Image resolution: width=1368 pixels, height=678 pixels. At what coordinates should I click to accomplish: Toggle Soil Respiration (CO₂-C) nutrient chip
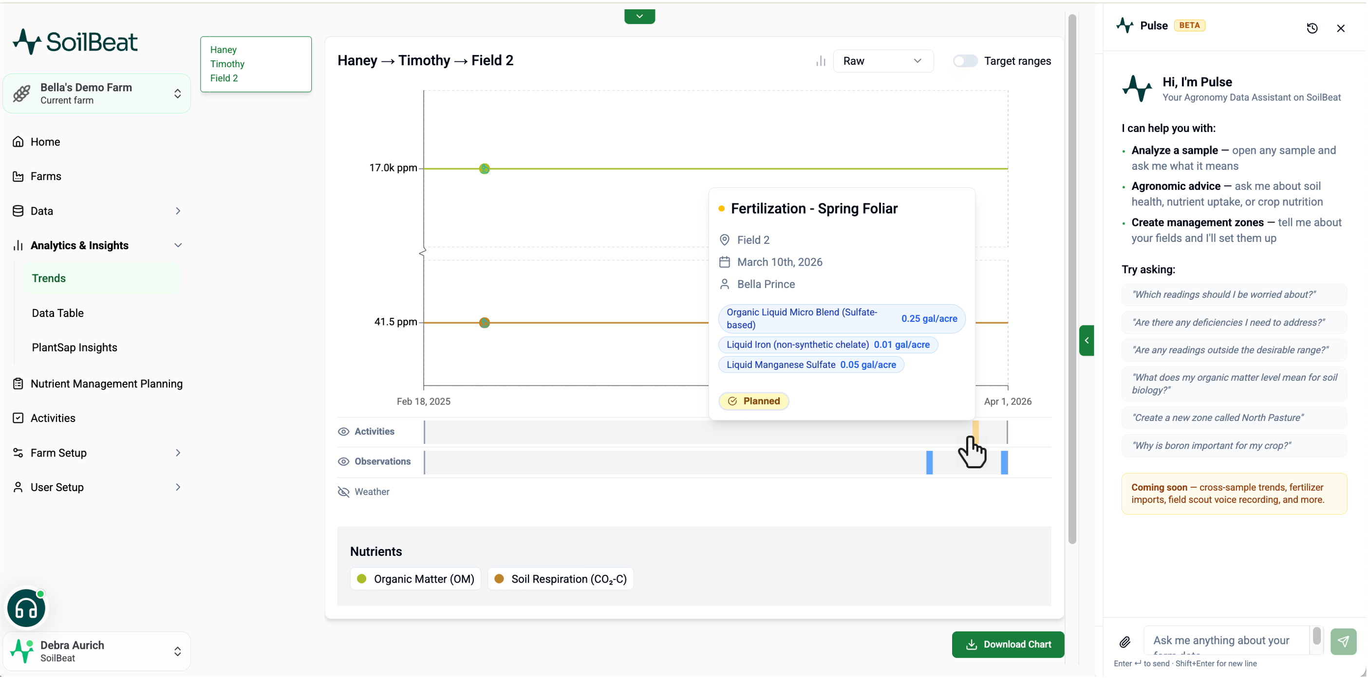click(560, 579)
